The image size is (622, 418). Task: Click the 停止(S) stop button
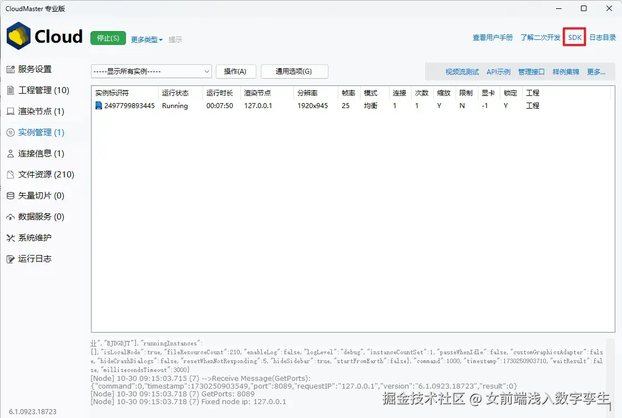point(108,38)
